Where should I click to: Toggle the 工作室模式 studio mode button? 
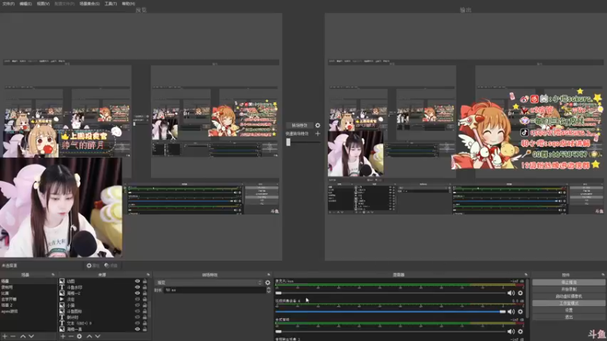[568, 303]
